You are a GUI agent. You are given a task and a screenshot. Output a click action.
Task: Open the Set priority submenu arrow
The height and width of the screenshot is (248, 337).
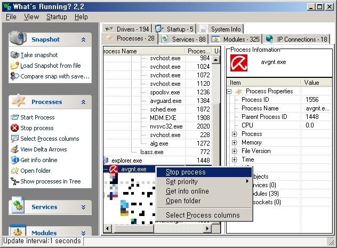(x=247, y=181)
